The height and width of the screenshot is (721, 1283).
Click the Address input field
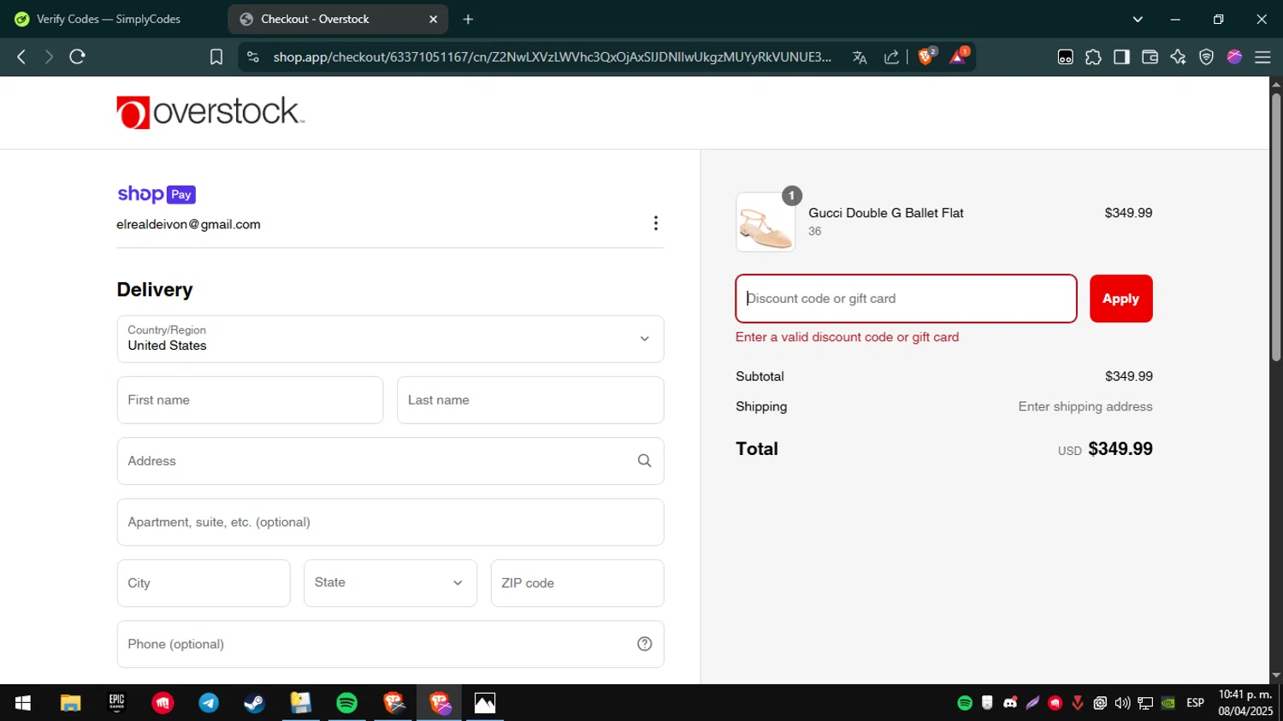coord(390,461)
